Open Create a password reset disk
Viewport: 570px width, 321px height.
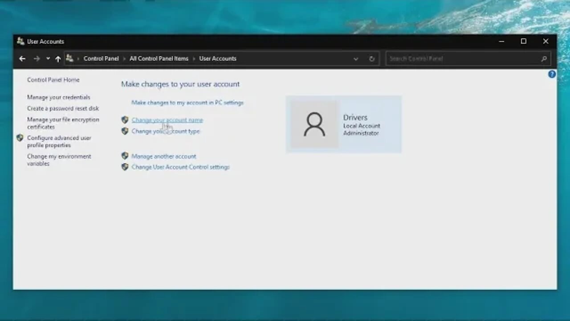pos(63,108)
